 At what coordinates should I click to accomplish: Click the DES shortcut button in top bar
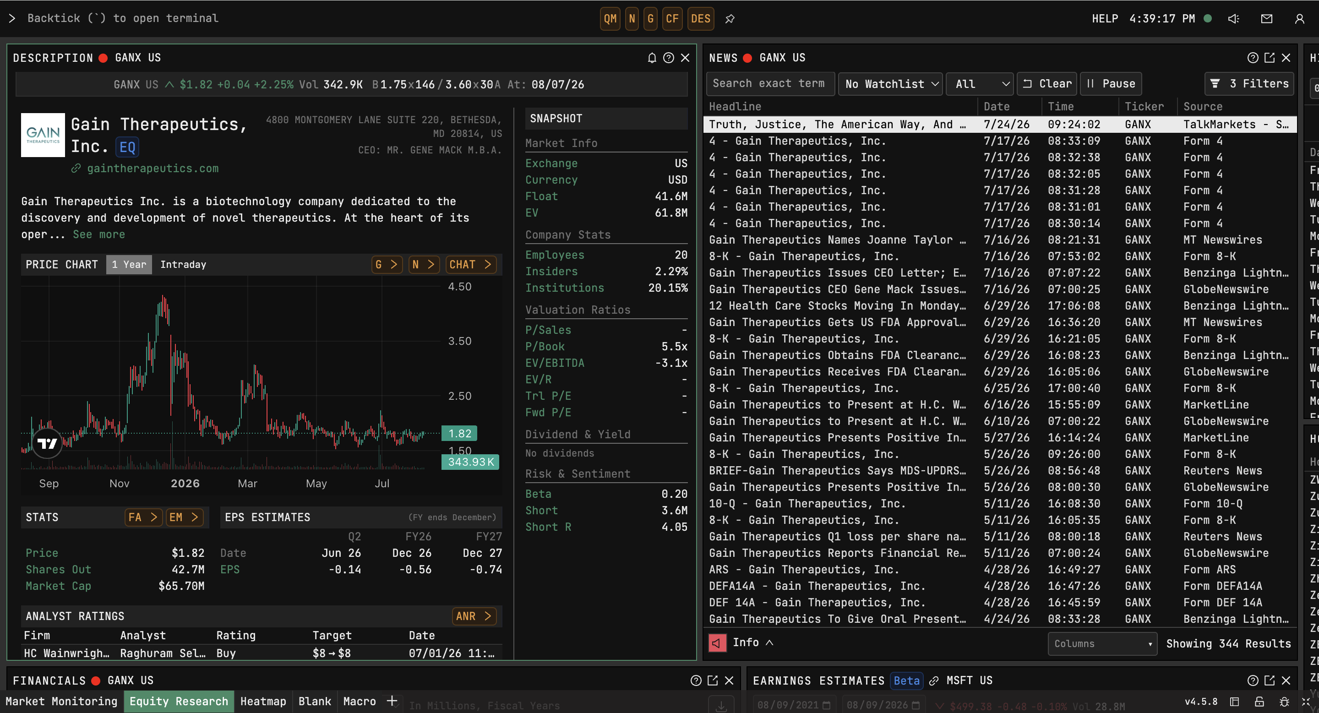[x=700, y=19]
